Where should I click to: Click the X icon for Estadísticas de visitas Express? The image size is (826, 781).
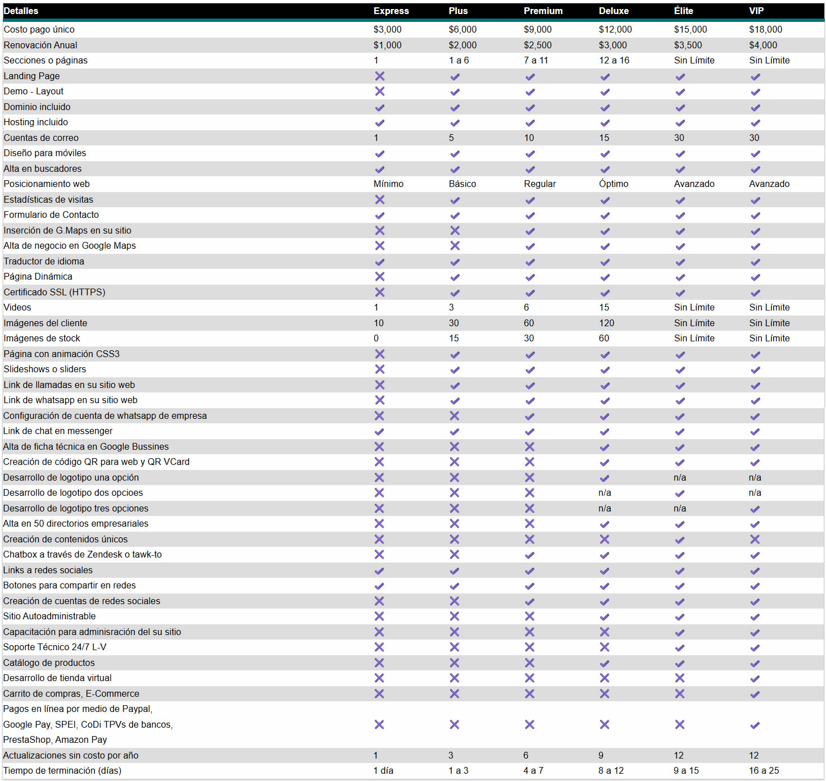pos(380,199)
